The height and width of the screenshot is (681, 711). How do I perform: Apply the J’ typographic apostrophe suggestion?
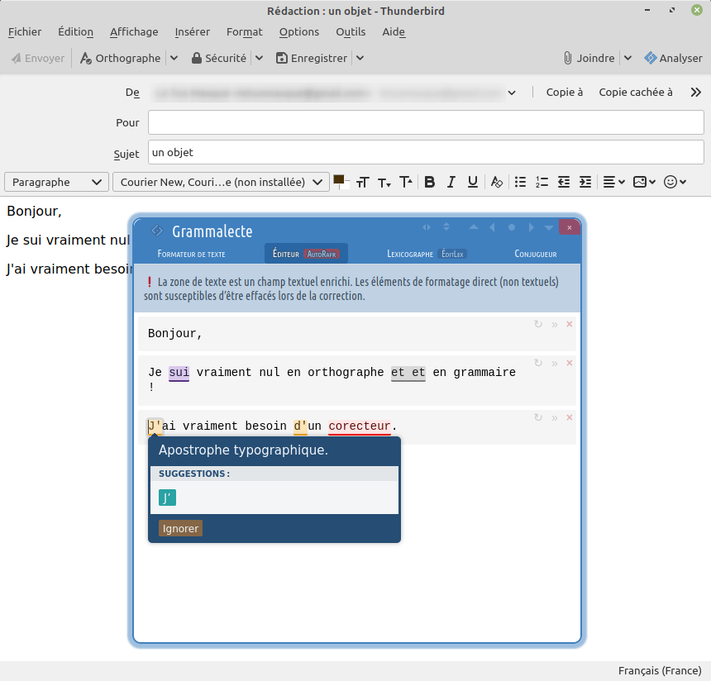pyautogui.click(x=167, y=498)
